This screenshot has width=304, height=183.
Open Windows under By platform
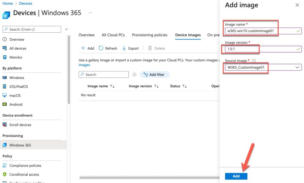coord(17,78)
